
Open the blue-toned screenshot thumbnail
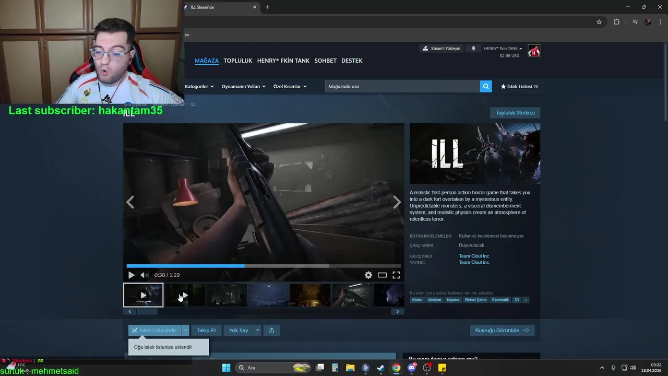(x=268, y=295)
